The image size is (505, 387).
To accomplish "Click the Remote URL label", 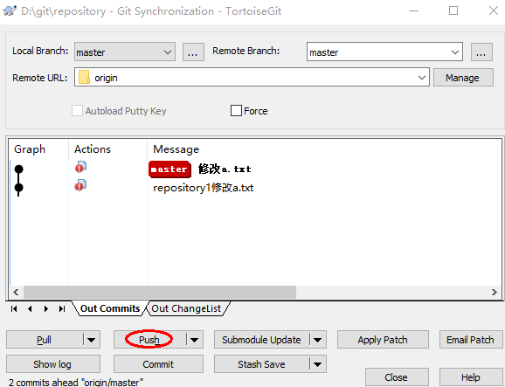I will pyautogui.click(x=40, y=78).
